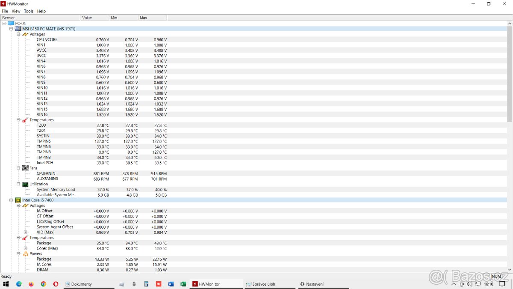Click the PC-04 computer icon
This screenshot has height=289, width=513.
[x=11, y=23]
